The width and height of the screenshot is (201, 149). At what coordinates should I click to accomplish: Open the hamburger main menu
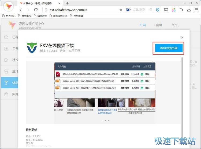(196, 10)
